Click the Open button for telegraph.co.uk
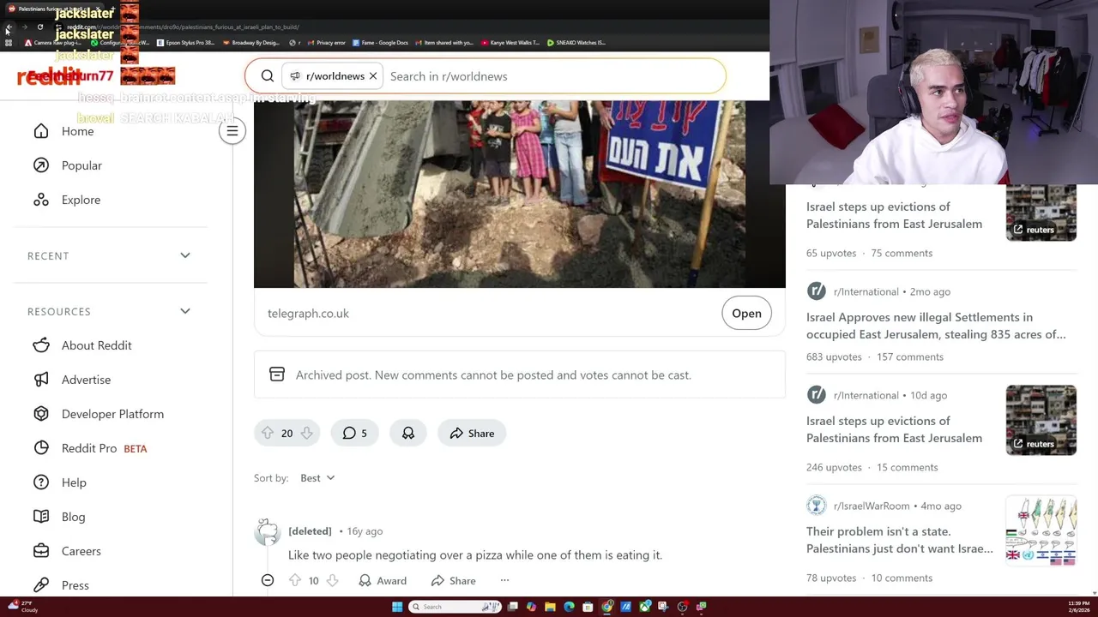The image size is (1098, 617). coord(746,314)
